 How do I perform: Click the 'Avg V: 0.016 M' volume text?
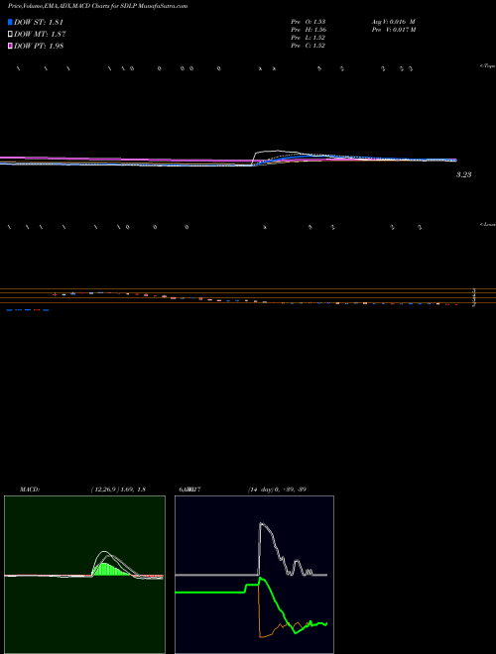394,21
